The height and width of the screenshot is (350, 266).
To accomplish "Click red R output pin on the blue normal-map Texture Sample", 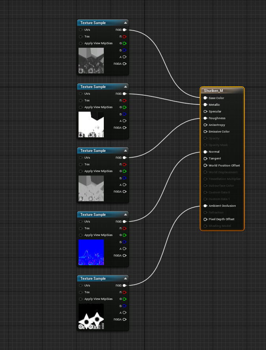I will pos(124,228).
